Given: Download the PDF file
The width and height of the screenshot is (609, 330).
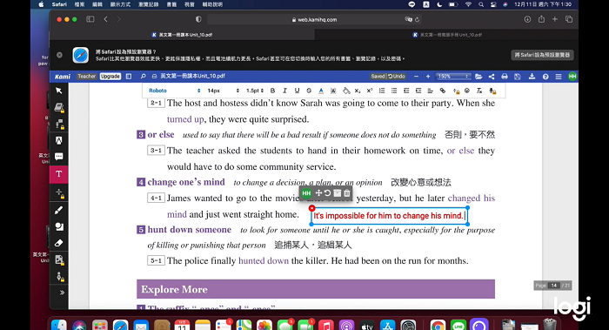Looking at the screenshot, I should 532,77.
